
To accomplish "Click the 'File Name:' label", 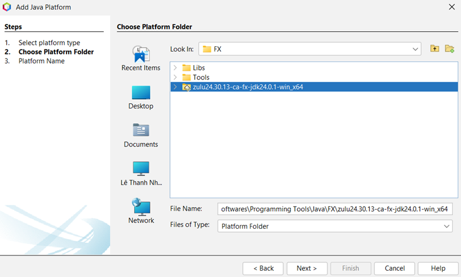I will 186,208.
